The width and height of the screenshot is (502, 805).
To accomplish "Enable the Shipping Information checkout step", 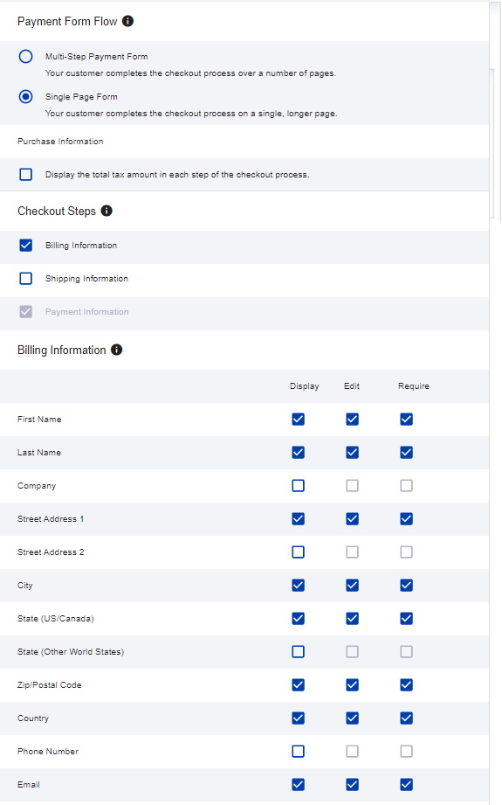I will click(25, 278).
